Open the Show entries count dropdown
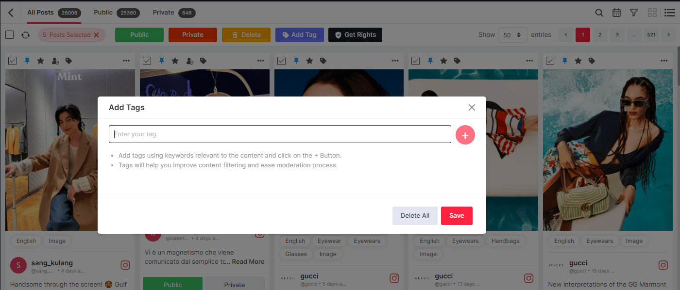 (513, 35)
